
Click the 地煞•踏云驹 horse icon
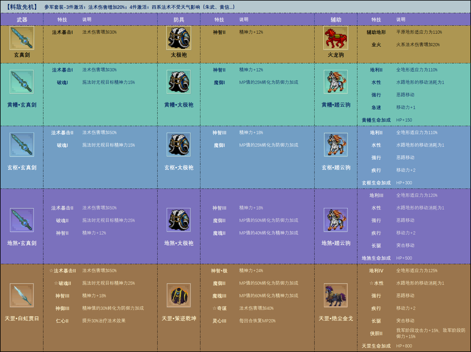pos(336,220)
